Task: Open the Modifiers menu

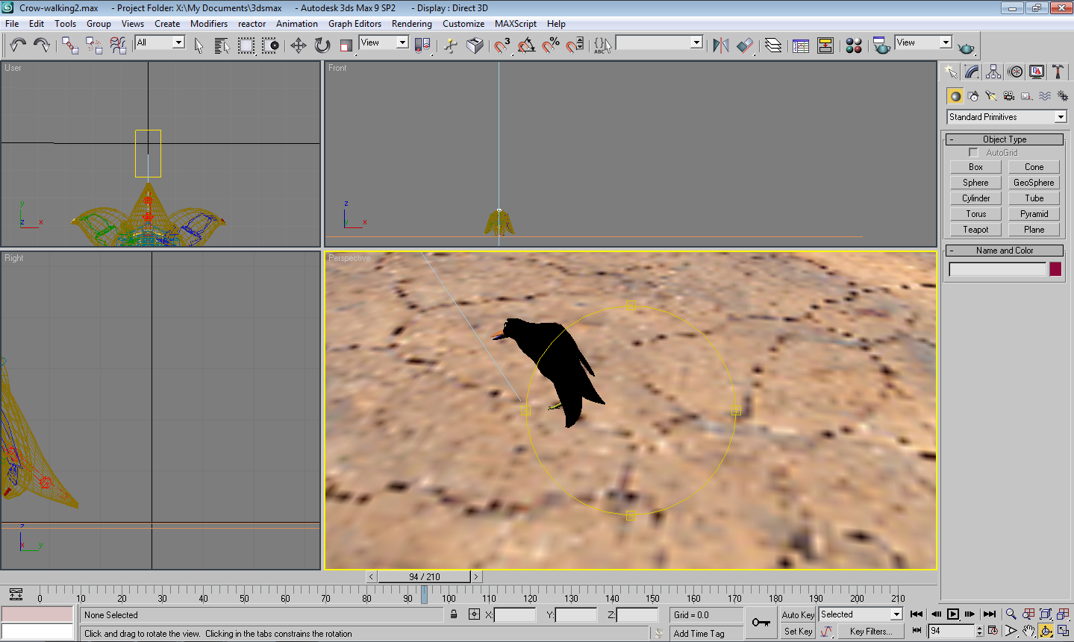Action: (209, 24)
